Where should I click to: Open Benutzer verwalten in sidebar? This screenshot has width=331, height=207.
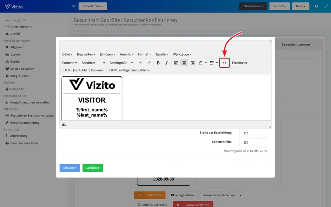(x=21, y=143)
